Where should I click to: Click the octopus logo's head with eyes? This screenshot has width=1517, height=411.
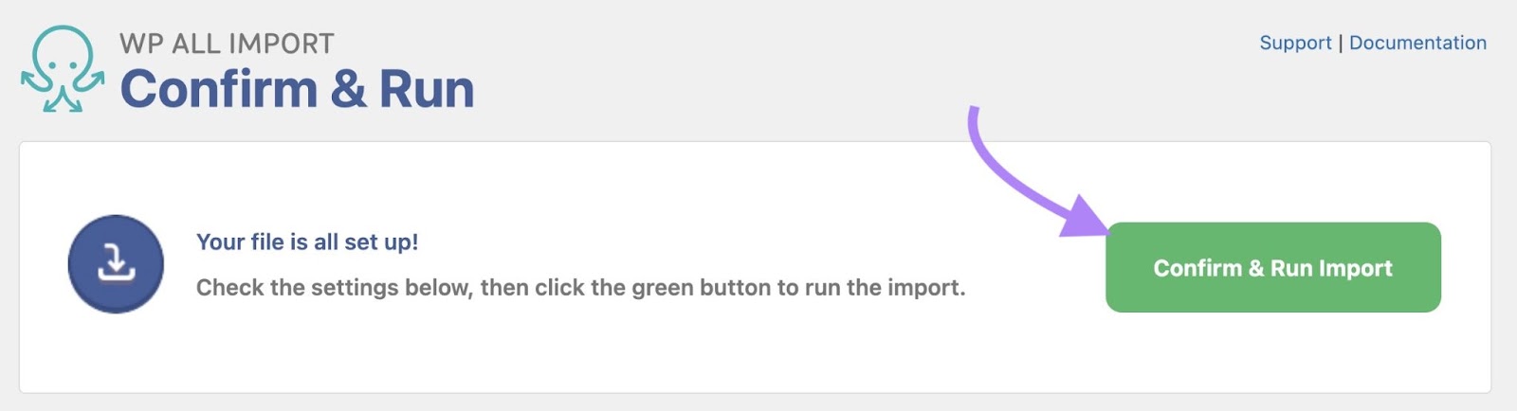[x=63, y=52]
